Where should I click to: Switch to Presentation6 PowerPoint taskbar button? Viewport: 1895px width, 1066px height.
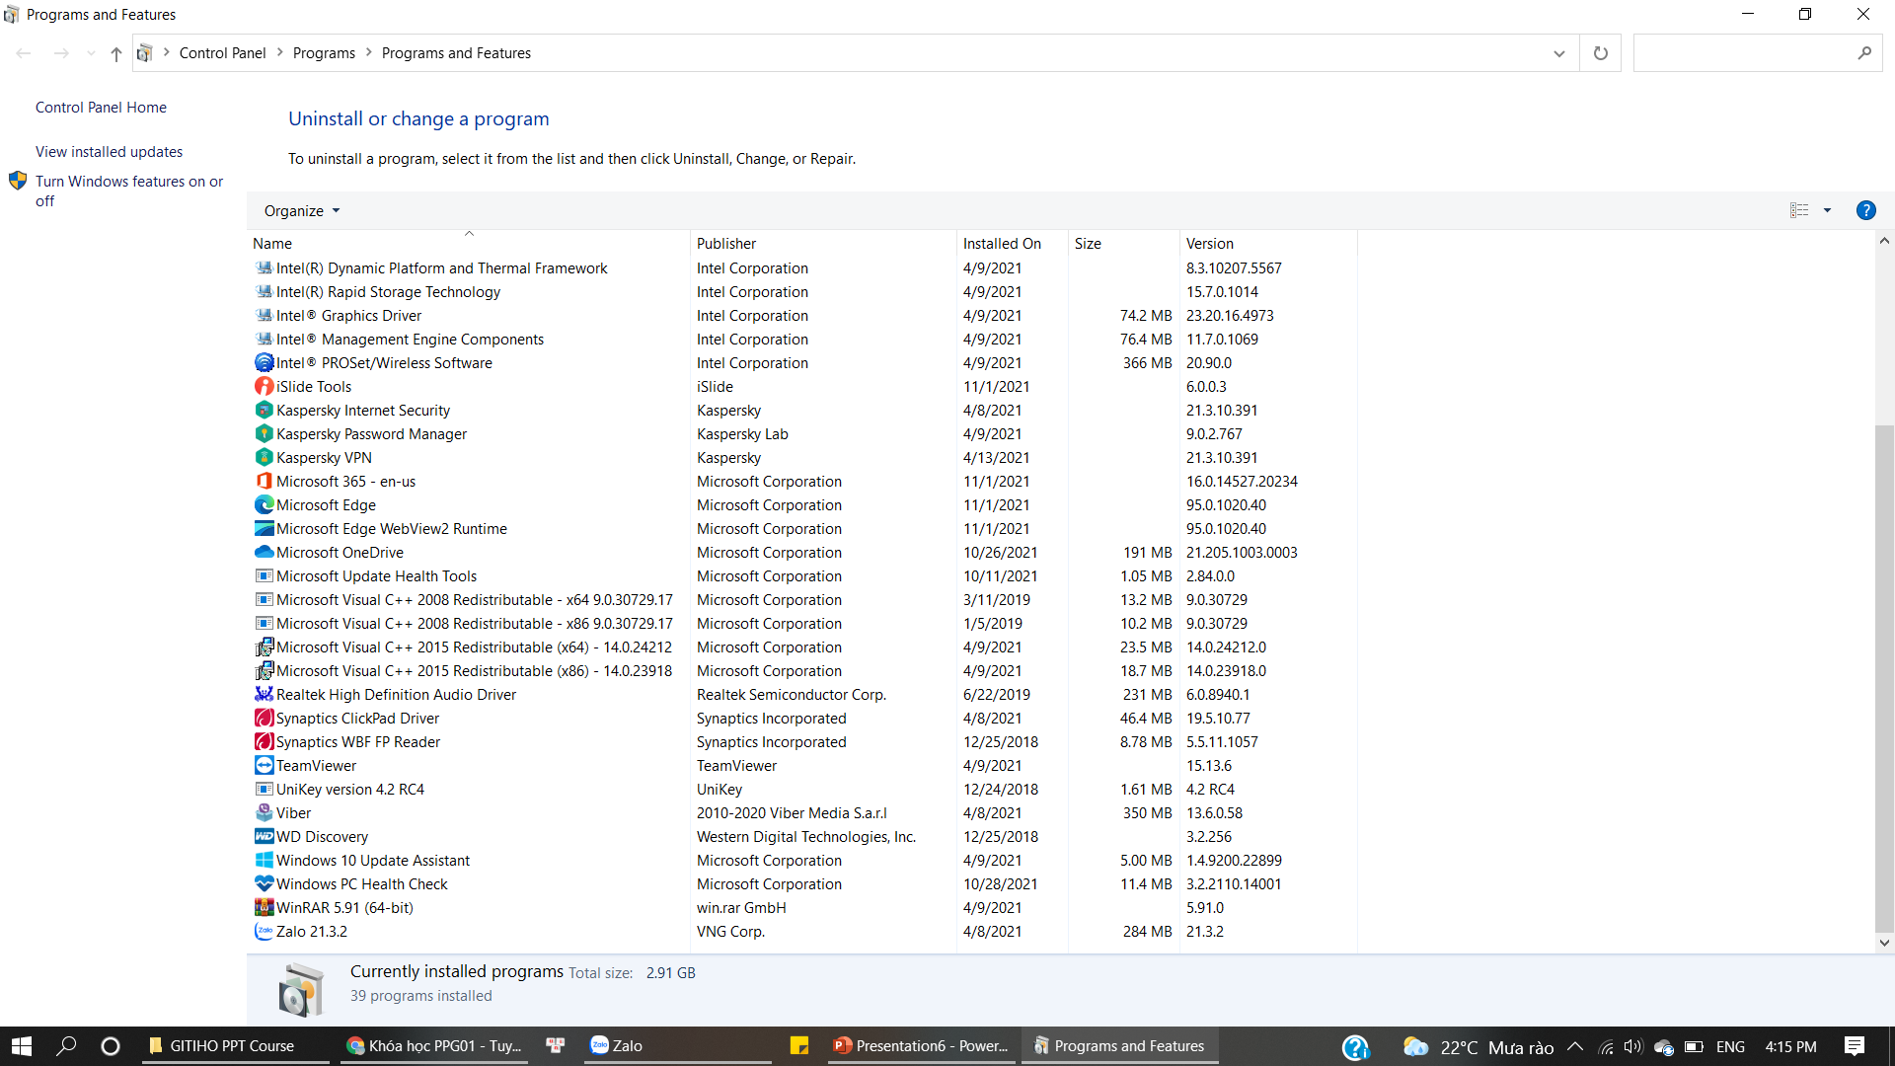pos(921,1046)
